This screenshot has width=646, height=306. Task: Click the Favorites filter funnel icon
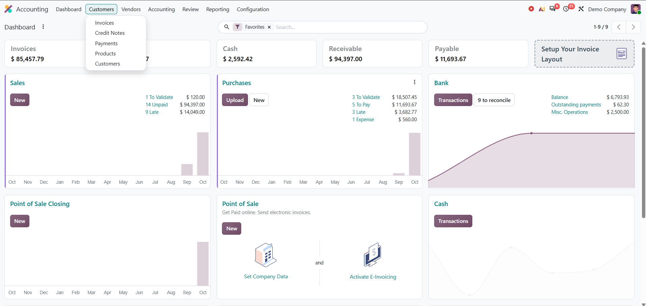click(238, 27)
